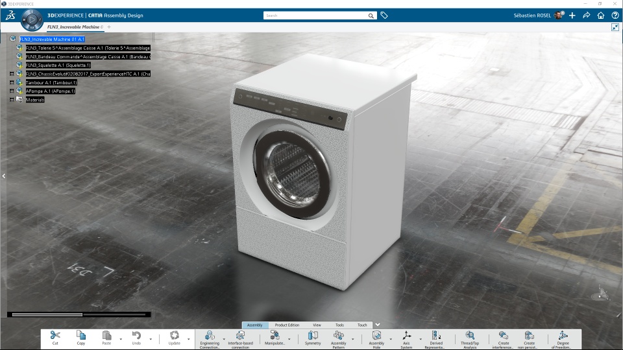
Task: Open the Update dropdown arrow
Action: (x=188, y=339)
